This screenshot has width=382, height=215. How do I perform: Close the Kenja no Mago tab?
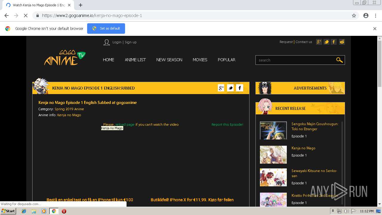[x=69, y=5]
